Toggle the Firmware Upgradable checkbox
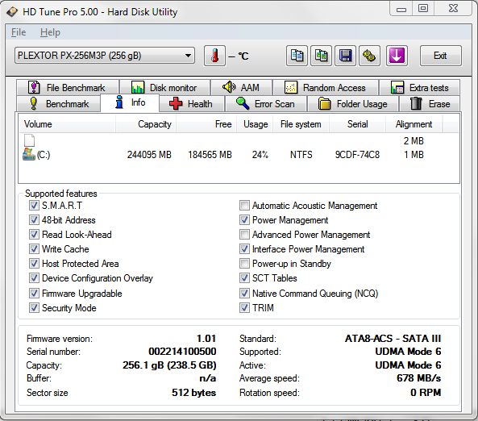The height and width of the screenshot is (421, 478). point(34,294)
